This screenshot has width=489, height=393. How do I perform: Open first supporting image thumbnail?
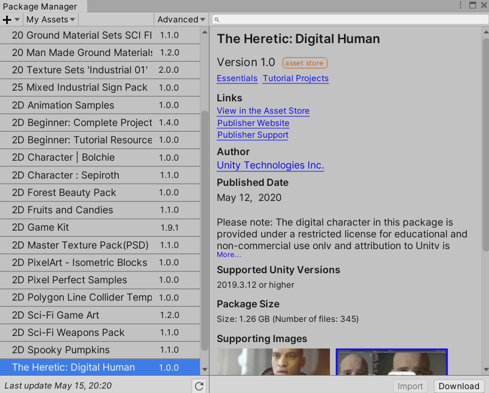pyautogui.click(x=273, y=362)
